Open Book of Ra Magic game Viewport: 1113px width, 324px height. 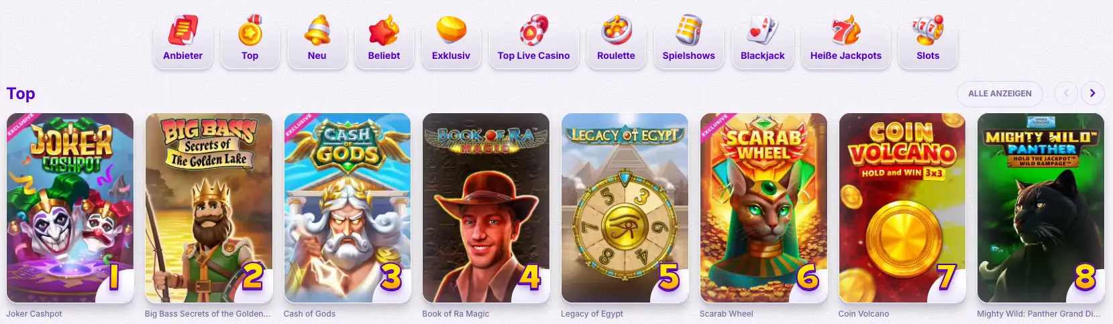486,208
